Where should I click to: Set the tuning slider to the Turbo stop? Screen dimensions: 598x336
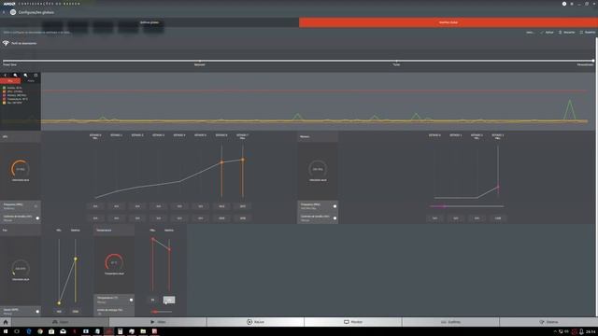point(396,61)
